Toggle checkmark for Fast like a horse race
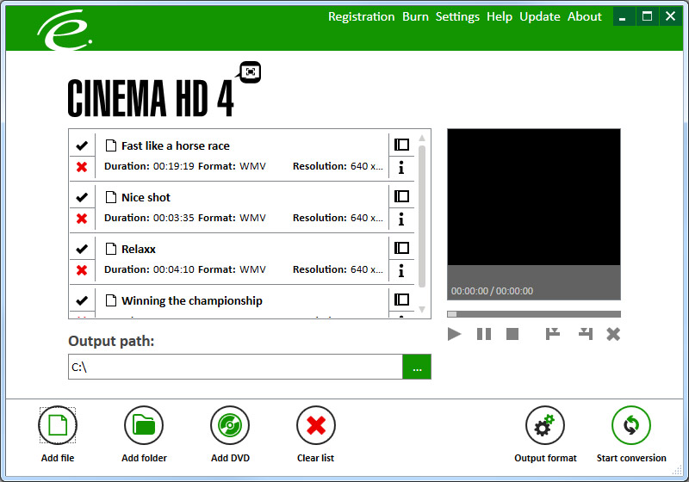The image size is (689, 482). [82, 145]
